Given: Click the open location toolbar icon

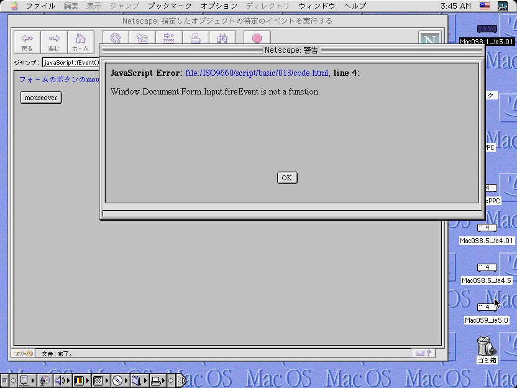Looking at the screenshot, I should pos(169,39).
